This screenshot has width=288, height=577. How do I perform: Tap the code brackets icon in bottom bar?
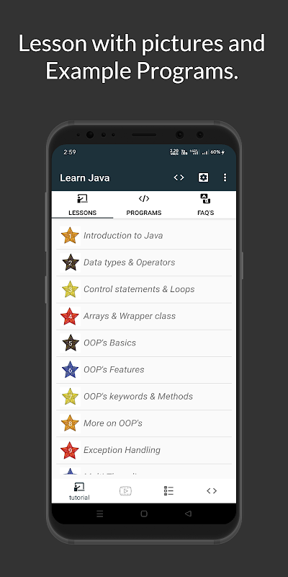(x=212, y=491)
